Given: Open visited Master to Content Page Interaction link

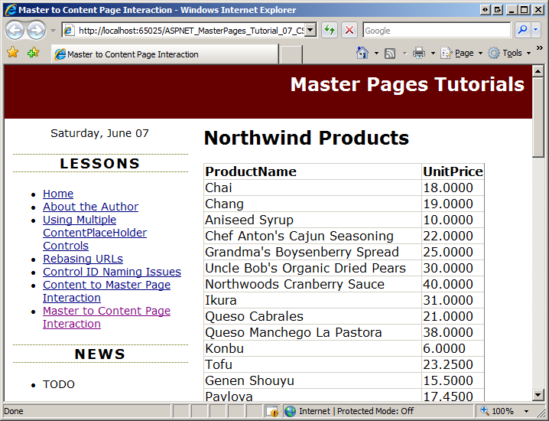Looking at the screenshot, I should click(107, 317).
